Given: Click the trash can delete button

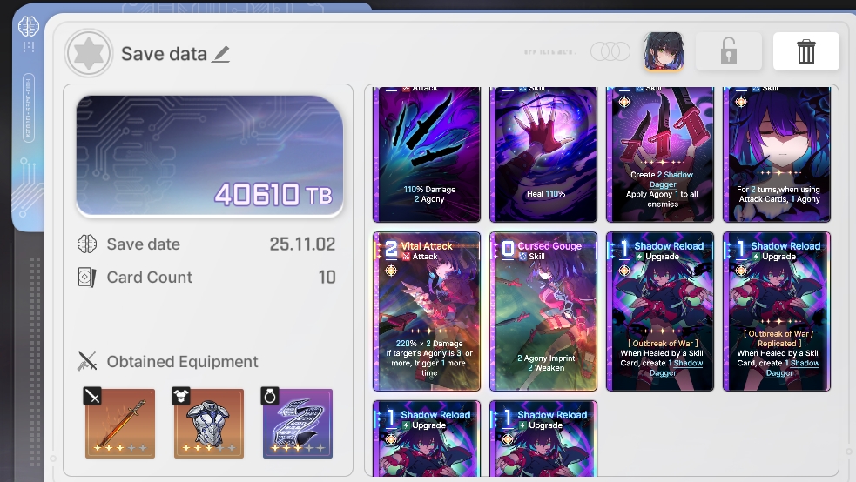Looking at the screenshot, I should coord(805,51).
